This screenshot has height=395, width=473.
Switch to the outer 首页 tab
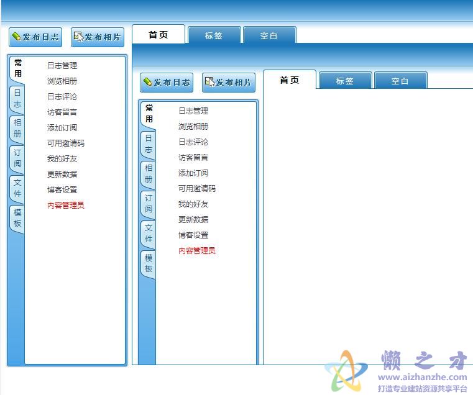(158, 34)
